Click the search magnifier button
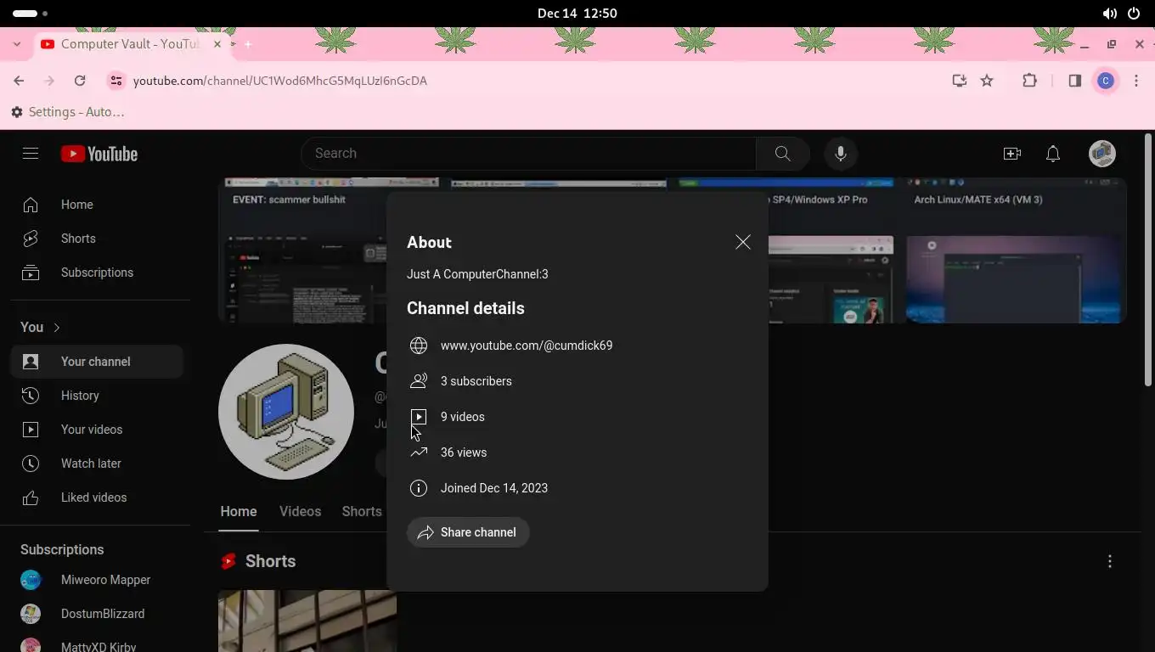 [x=782, y=154]
